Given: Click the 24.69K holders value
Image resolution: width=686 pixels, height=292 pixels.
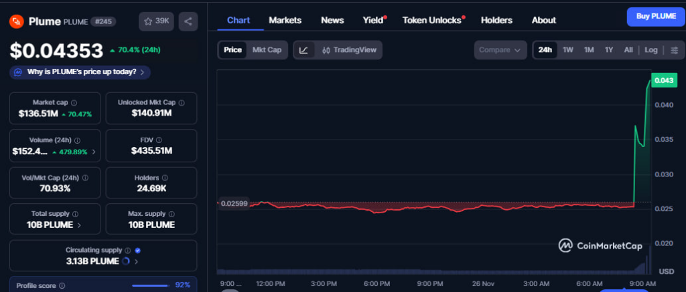Looking at the screenshot, I should 151,188.
